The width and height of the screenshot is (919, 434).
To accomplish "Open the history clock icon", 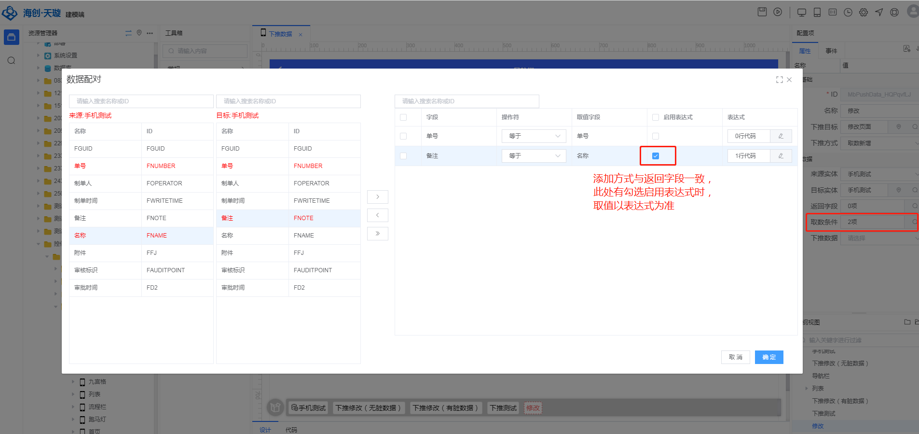I will (x=848, y=13).
